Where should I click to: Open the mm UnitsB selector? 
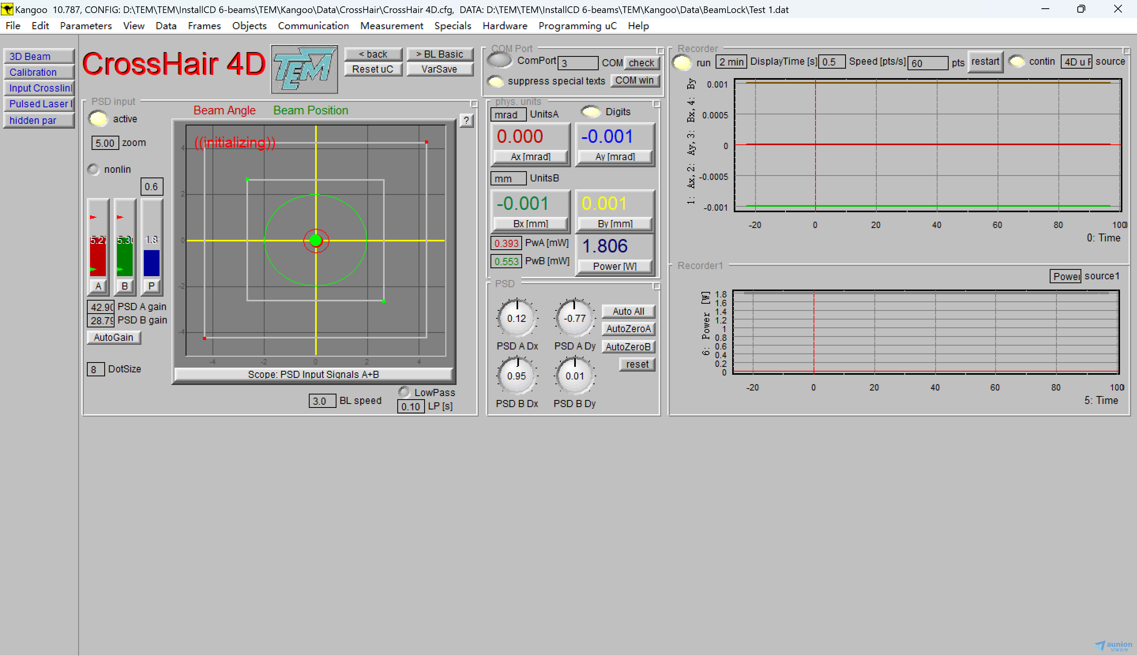[508, 178]
